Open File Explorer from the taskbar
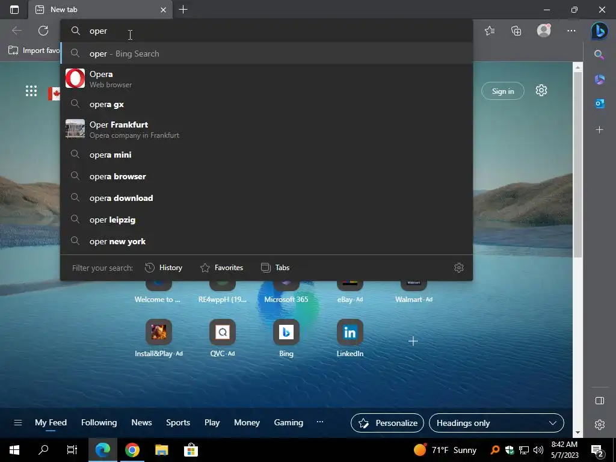The height and width of the screenshot is (462, 616). pyautogui.click(x=161, y=450)
